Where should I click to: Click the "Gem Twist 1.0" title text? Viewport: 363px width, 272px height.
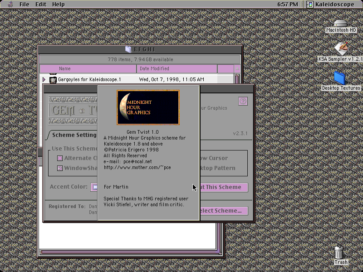click(x=142, y=132)
